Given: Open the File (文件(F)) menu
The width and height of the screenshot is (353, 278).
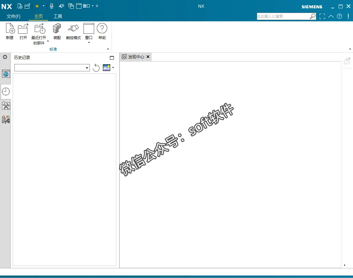Looking at the screenshot, I should click(x=13, y=16).
